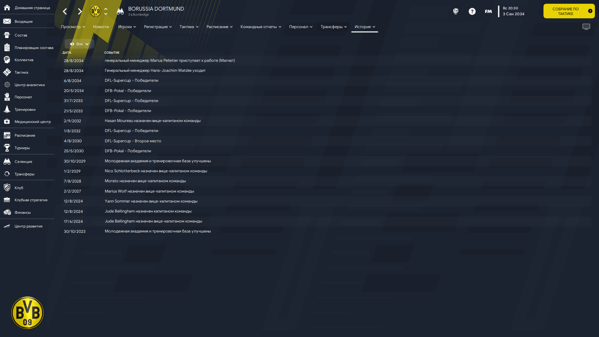Click the world globe icon in the header

[x=456, y=12]
